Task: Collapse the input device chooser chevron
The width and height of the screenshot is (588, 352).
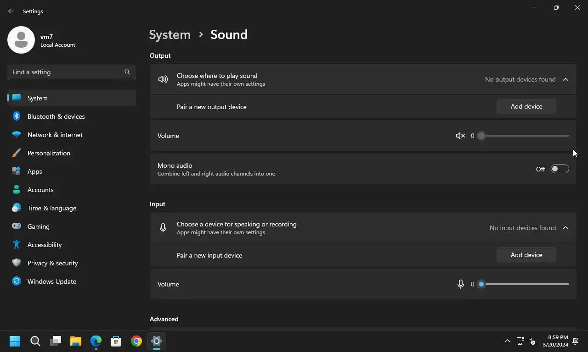Action: point(565,228)
